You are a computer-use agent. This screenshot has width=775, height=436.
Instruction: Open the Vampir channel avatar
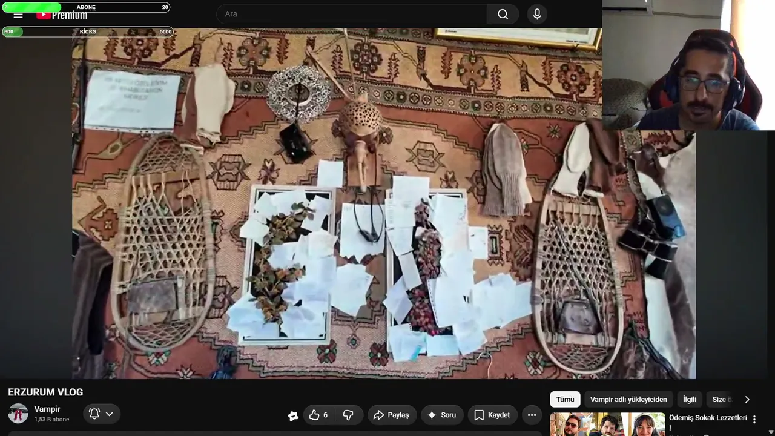tap(18, 414)
